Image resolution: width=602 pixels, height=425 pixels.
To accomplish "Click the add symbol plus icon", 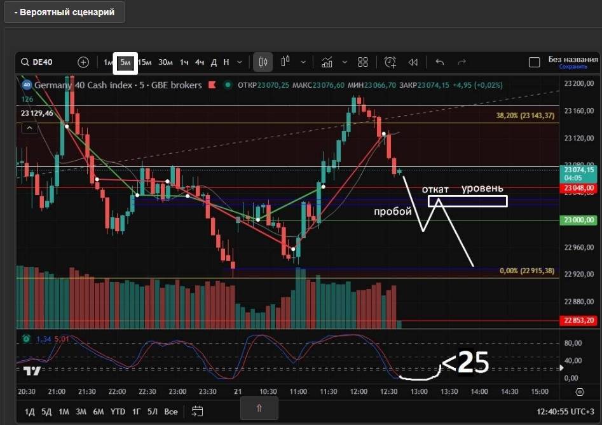I will click(83, 62).
